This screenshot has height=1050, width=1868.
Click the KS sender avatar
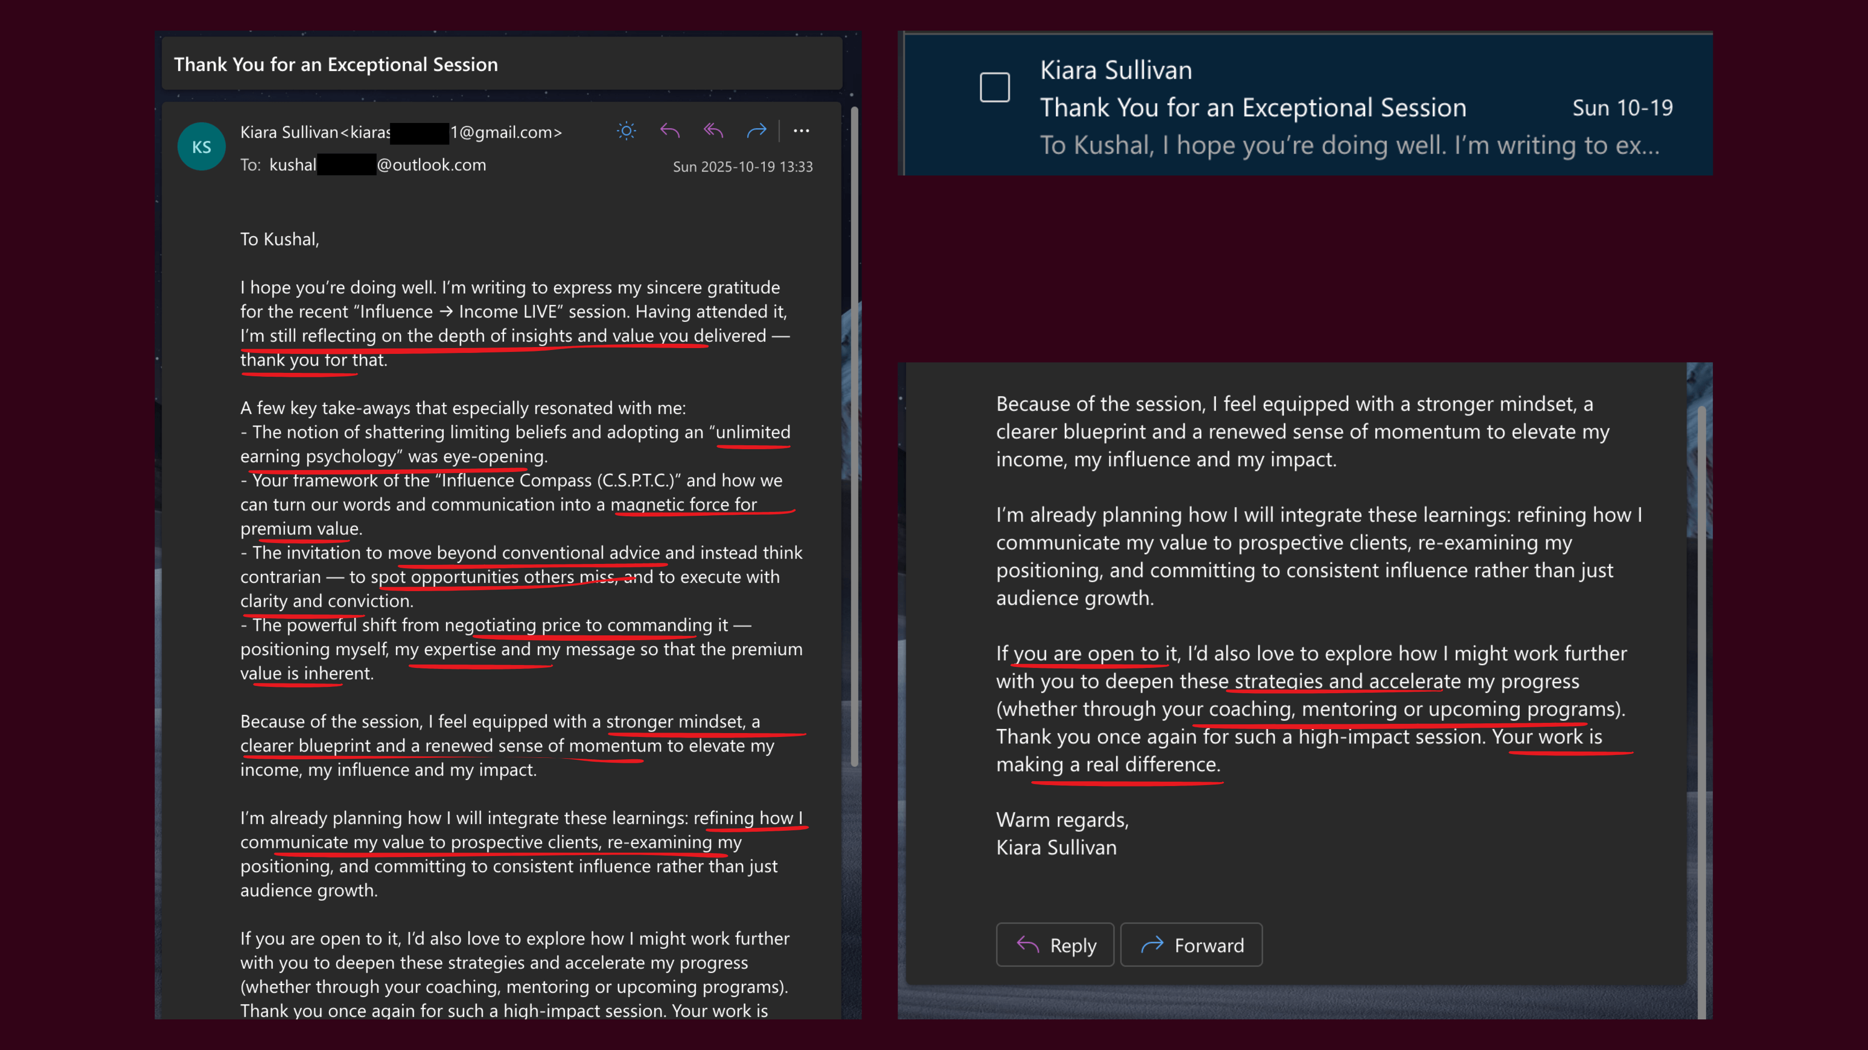coord(201,147)
